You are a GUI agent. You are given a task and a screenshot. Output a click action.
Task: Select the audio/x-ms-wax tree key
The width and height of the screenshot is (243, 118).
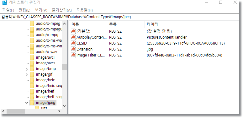click(49, 40)
